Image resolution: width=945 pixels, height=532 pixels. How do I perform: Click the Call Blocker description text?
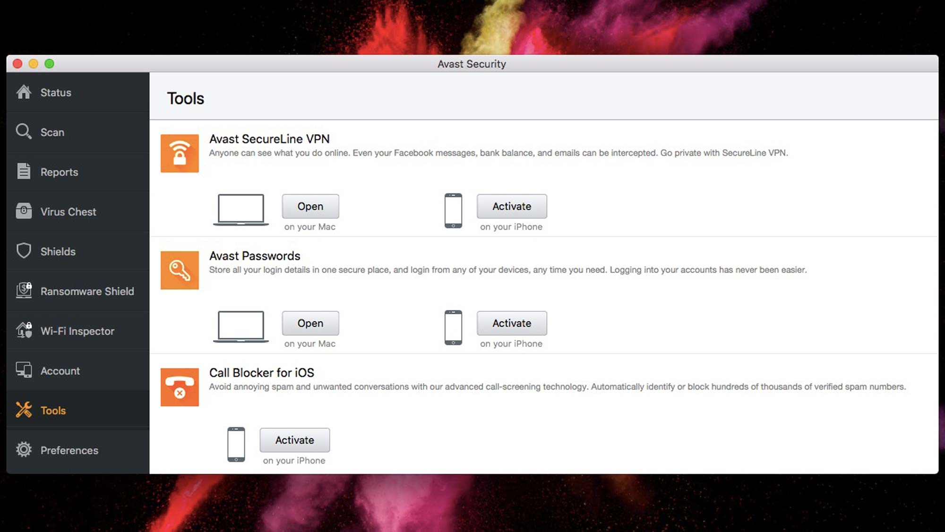click(558, 386)
